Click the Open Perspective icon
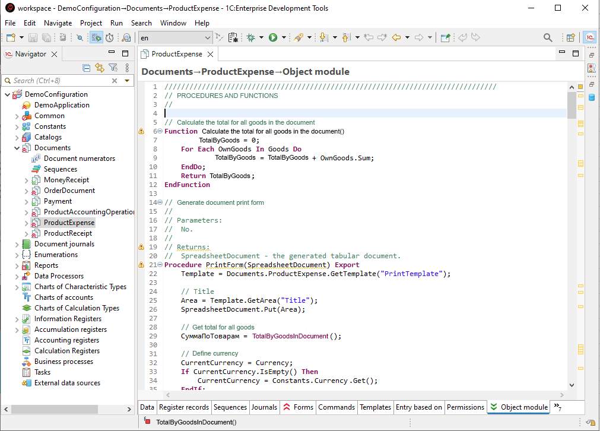The height and width of the screenshot is (431, 600). tap(570, 37)
